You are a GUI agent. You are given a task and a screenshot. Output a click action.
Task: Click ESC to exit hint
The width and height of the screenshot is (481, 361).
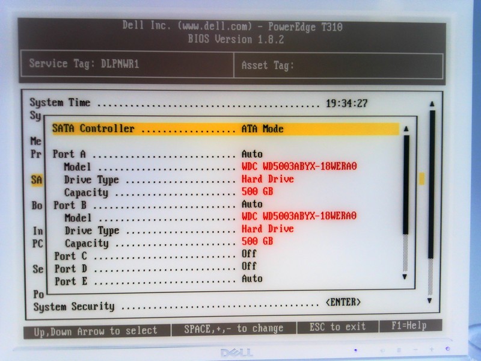tap(337, 327)
